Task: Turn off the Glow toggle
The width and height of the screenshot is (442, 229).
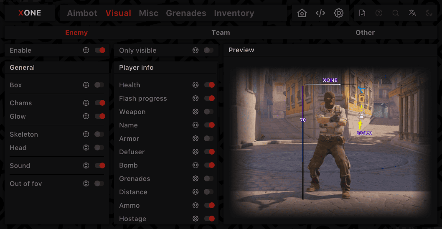Action: coord(99,116)
